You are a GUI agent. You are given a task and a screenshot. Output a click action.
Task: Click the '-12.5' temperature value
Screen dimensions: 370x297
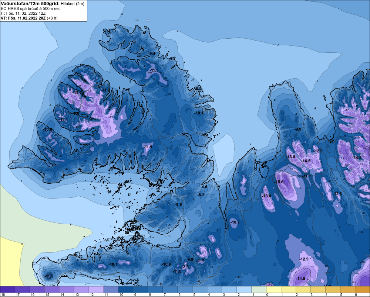tap(184, 267)
